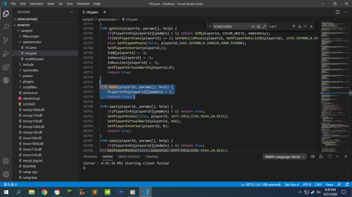Open the Extensions view
Screen dimensions: 352x197
(6, 67)
